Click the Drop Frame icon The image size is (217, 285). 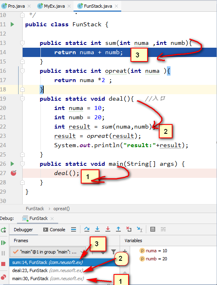pos(129,229)
